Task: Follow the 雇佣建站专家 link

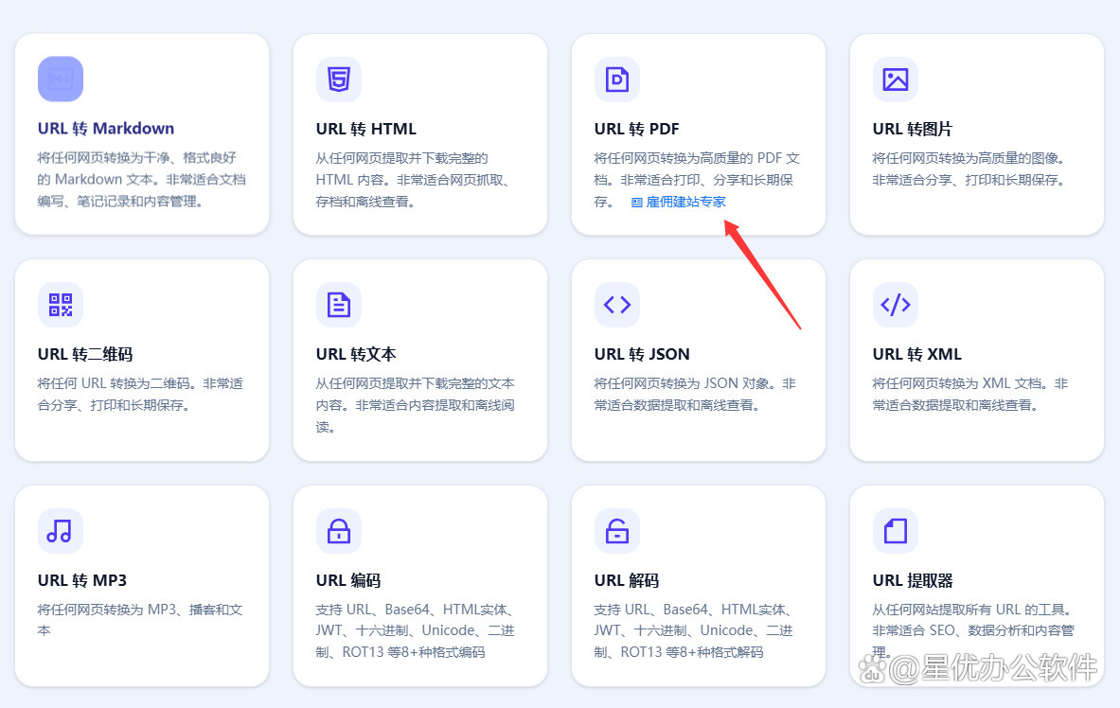Action: (679, 203)
